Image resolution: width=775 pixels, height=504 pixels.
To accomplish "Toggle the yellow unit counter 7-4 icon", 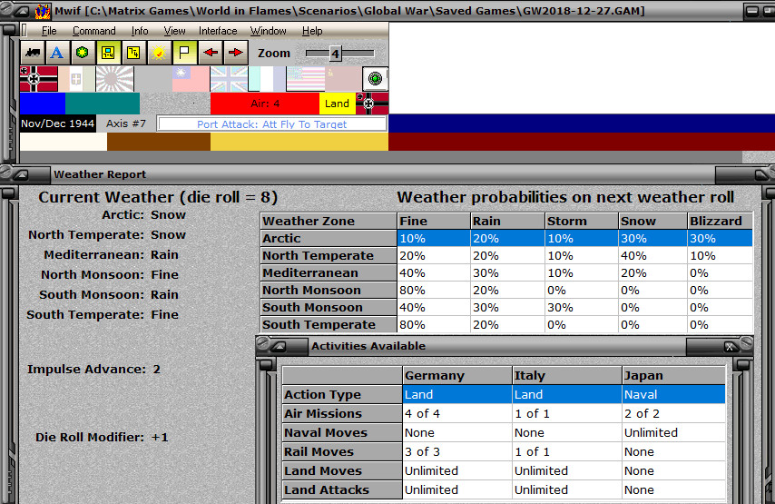I will tap(108, 53).
